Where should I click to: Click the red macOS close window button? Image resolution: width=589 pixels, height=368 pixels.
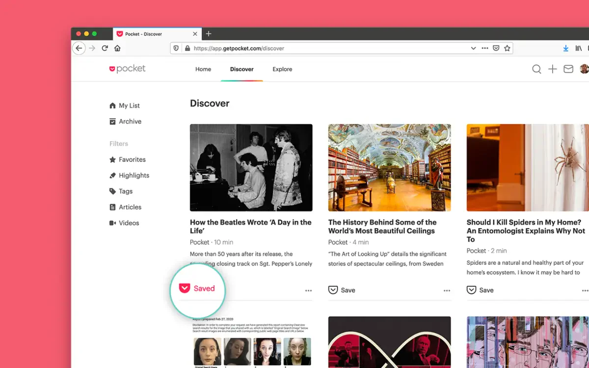pyautogui.click(x=79, y=34)
